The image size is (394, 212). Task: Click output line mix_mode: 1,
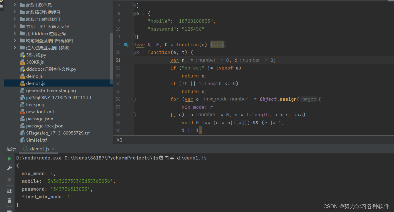tap(39, 173)
